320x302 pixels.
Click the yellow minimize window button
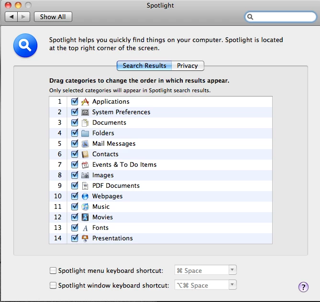tap(18, 5)
